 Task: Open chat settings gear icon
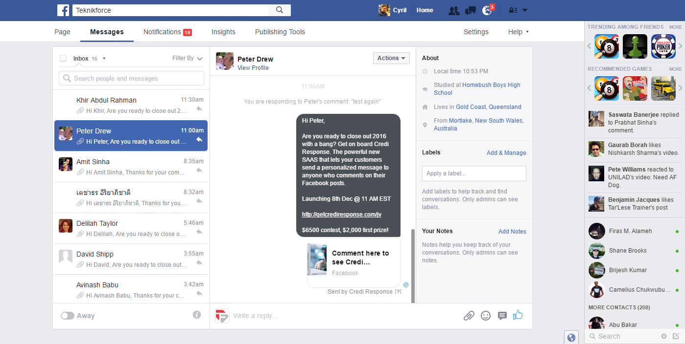(664, 336)
